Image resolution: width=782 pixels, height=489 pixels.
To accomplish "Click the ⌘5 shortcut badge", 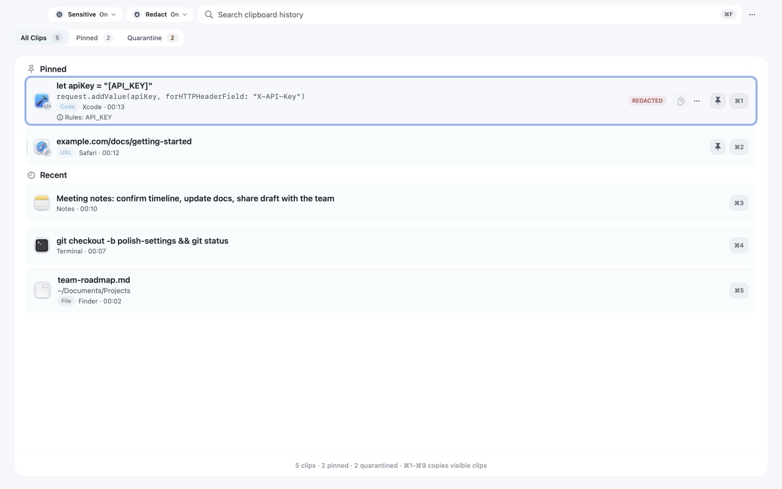I will (739, 291).
